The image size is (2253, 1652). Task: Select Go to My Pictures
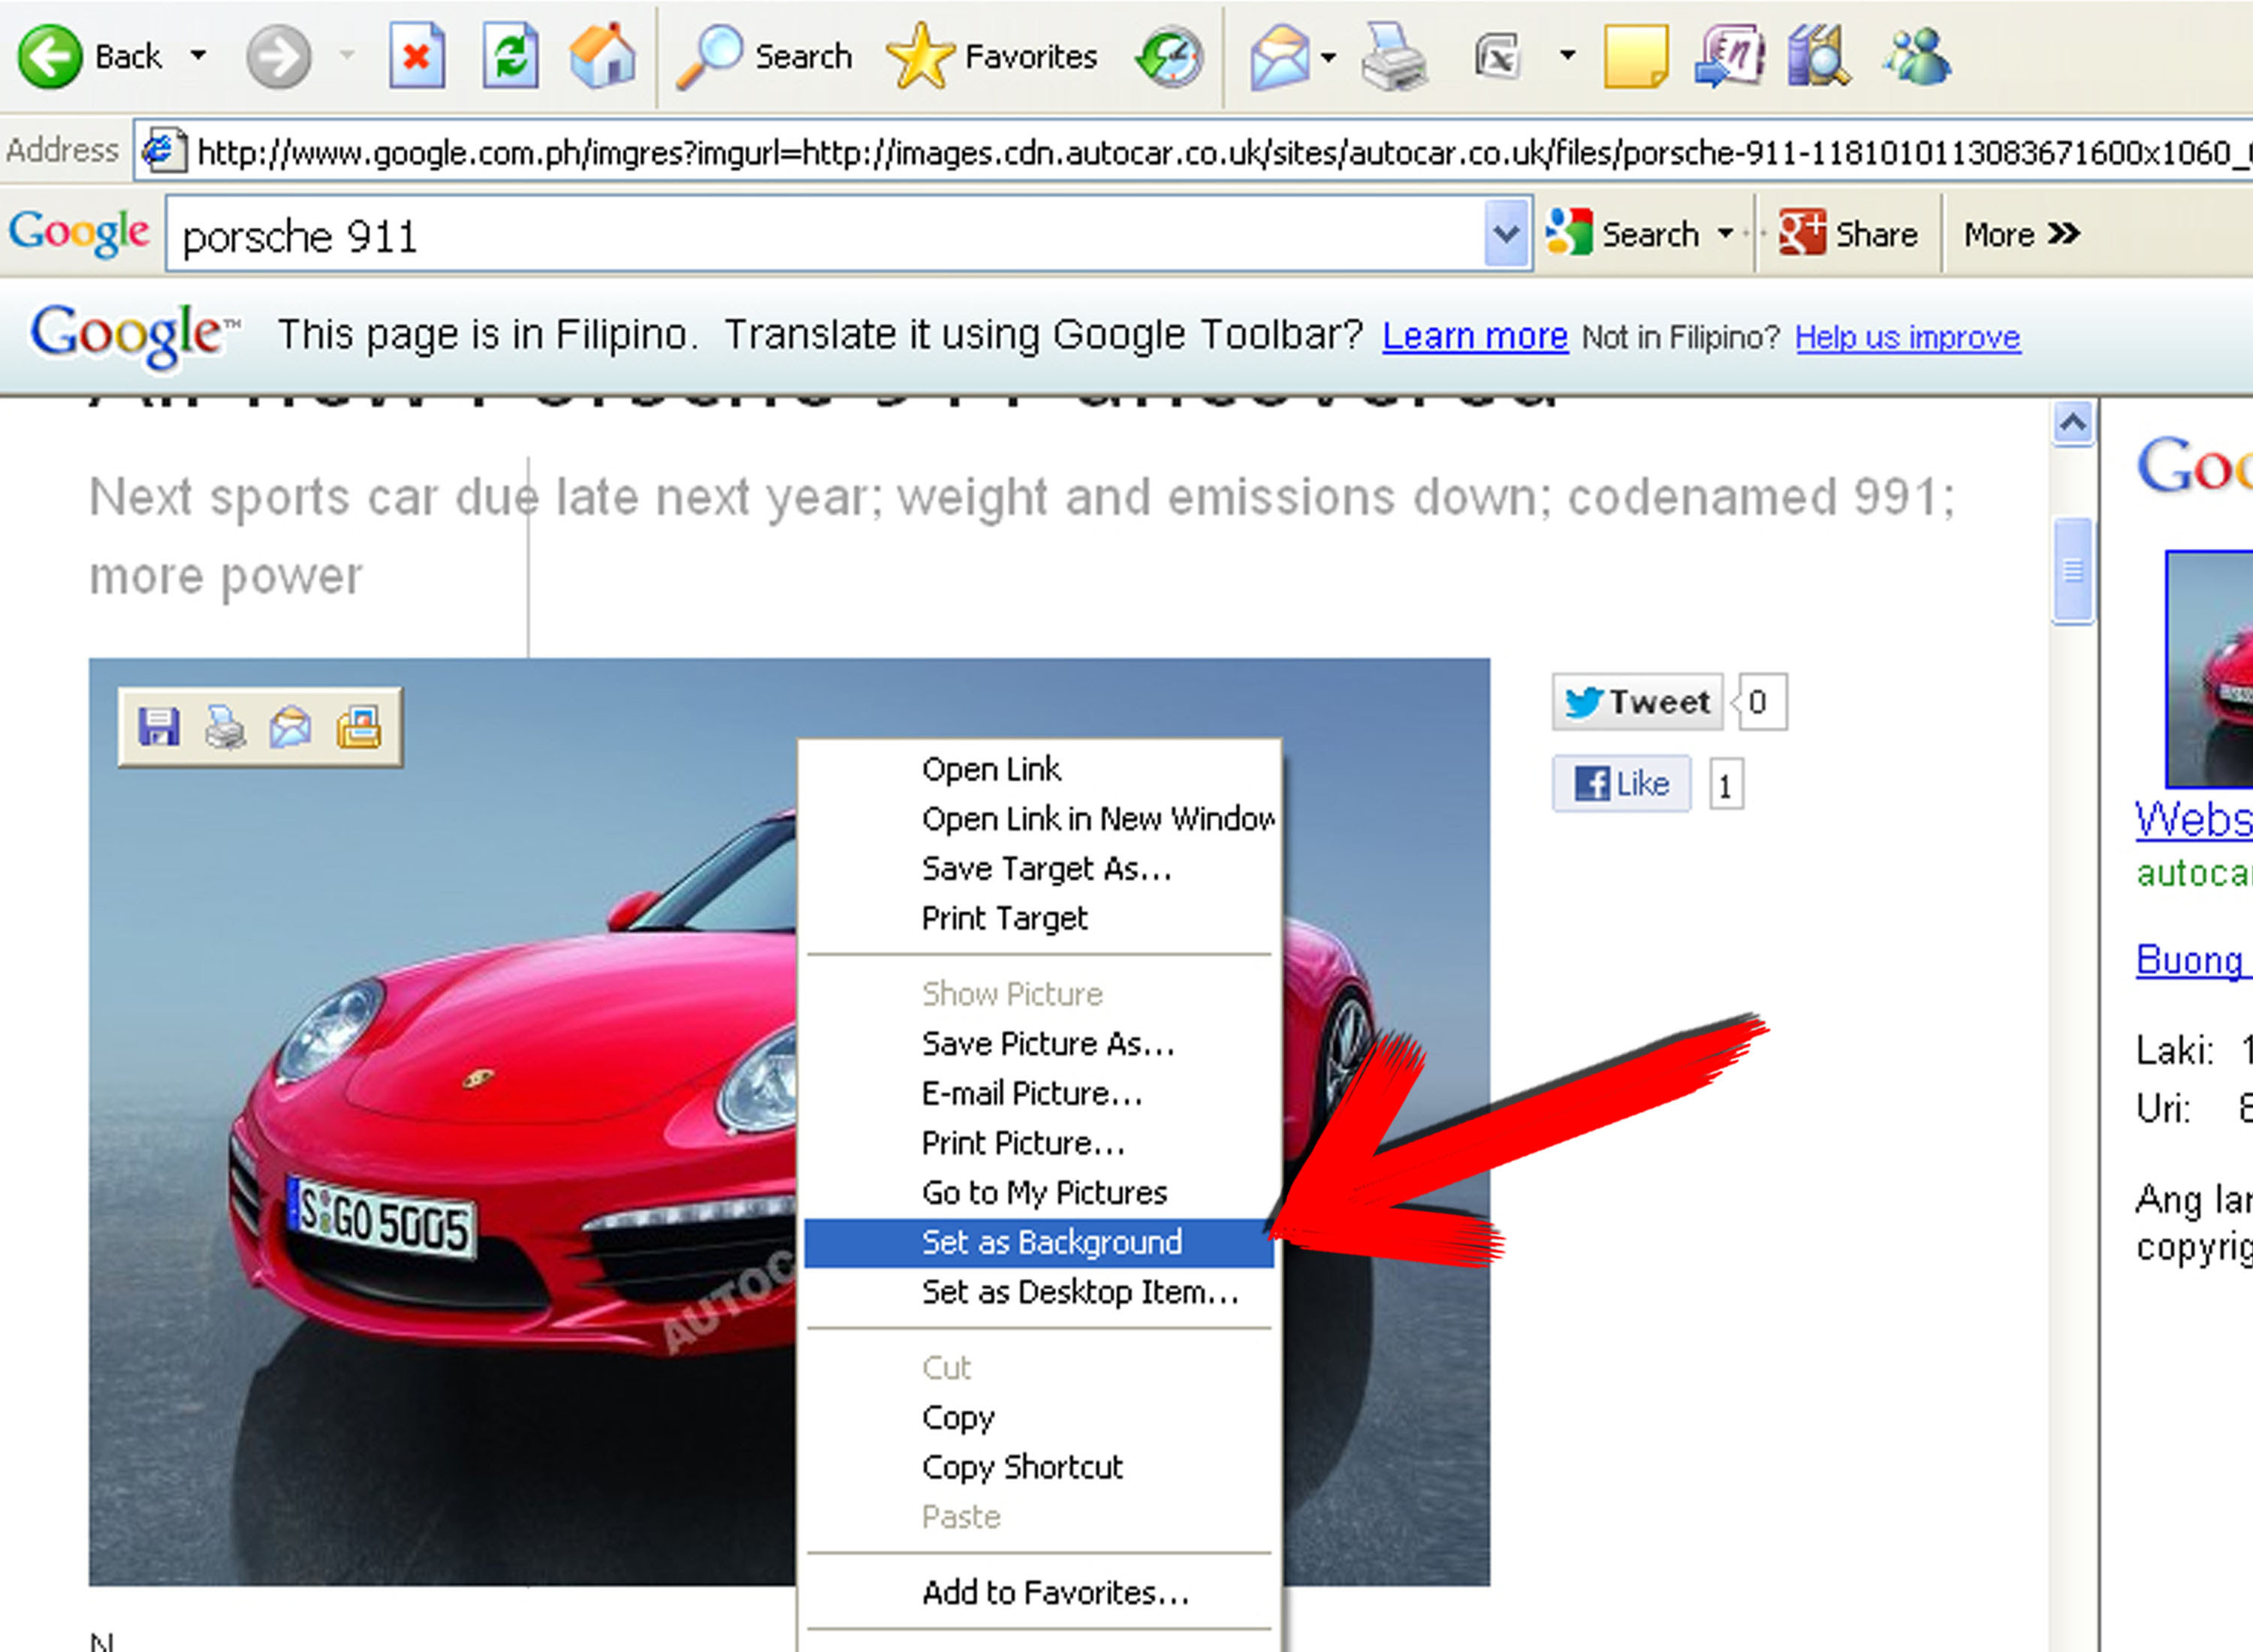1040,1193
